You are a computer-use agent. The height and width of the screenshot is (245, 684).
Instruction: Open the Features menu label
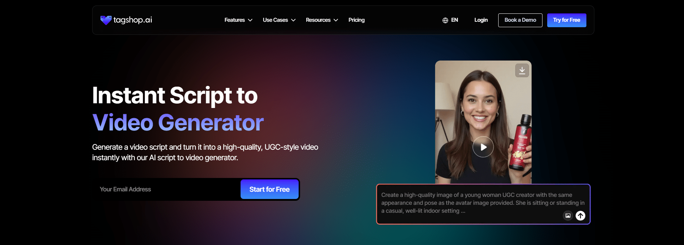234,20
